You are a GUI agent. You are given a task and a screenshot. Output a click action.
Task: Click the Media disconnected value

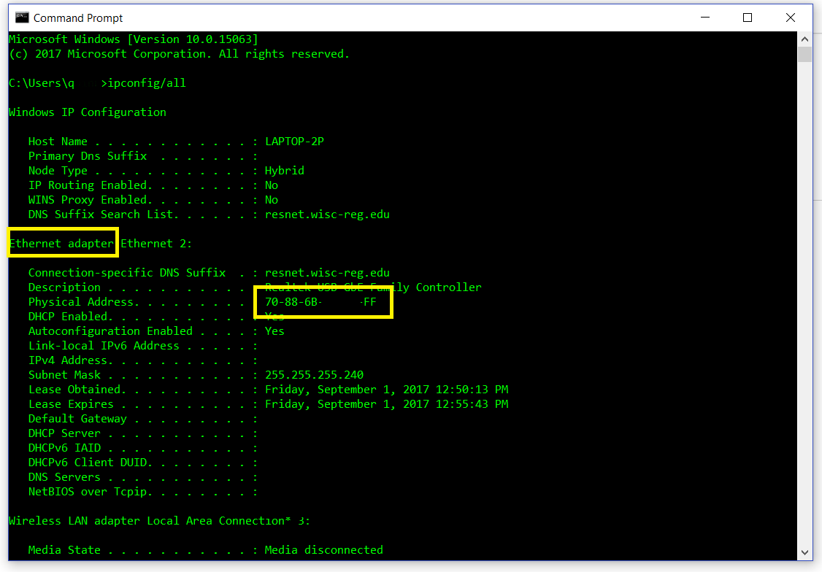click(324, 550)
